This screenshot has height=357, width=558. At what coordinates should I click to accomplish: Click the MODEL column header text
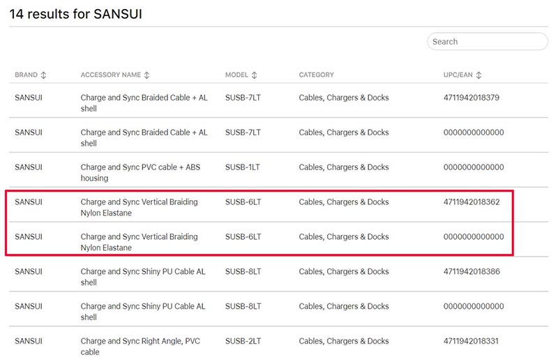point(236,75)
